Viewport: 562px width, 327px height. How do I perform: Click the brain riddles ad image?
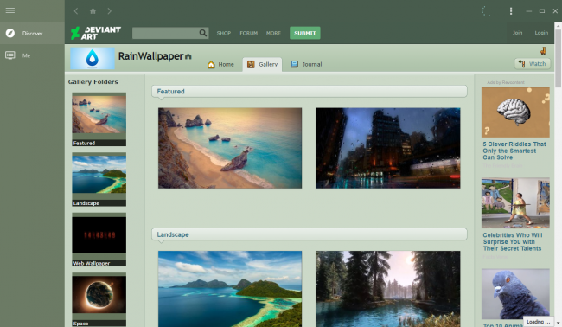tap(515, 112)
